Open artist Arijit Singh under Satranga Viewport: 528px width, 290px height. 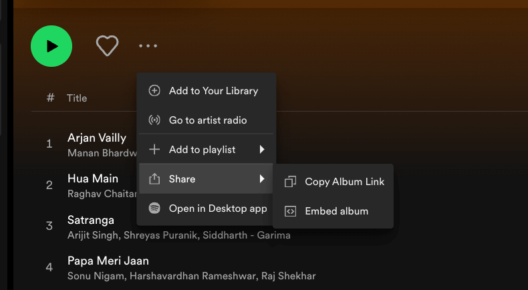tap(93, 235)
